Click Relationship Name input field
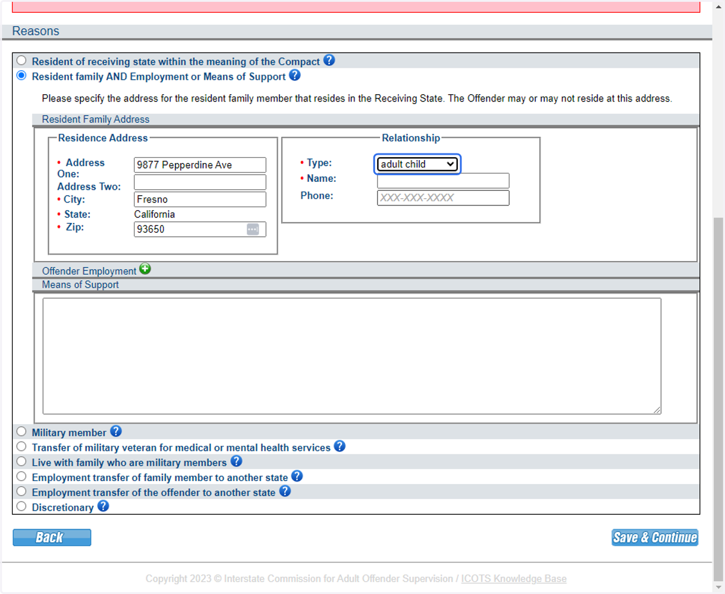Viewport: 725px width, 594px height. tap(443, 181)
